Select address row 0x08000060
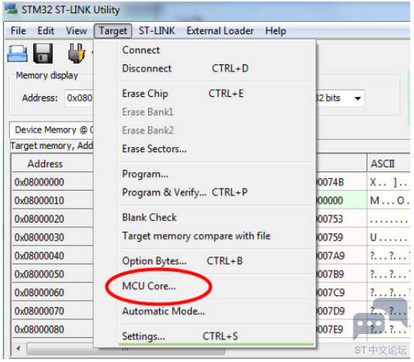Viewport: 414px width, 362px height. pos(53,293)
